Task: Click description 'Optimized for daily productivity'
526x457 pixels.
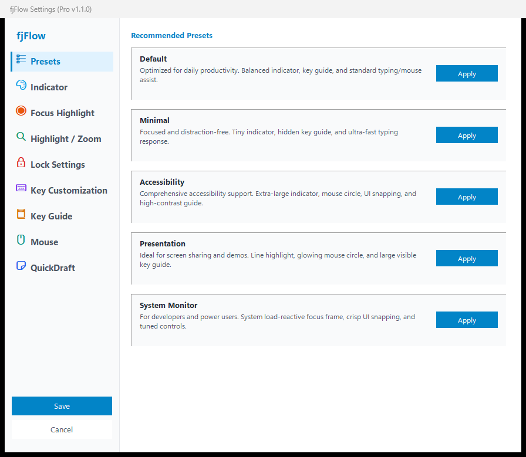Action: click(281, 75)
